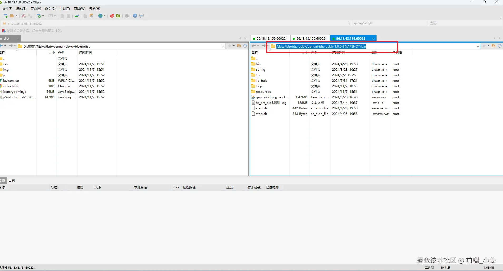Open help with the blue question icon
The height and width of the screenshot is (271, 503).
click(135, 16)
